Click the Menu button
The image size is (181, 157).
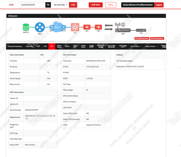click(x=111, y=5)
